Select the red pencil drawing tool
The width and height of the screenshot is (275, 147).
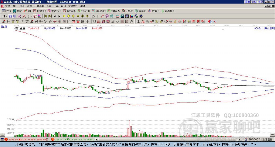(x=4, y=21)
